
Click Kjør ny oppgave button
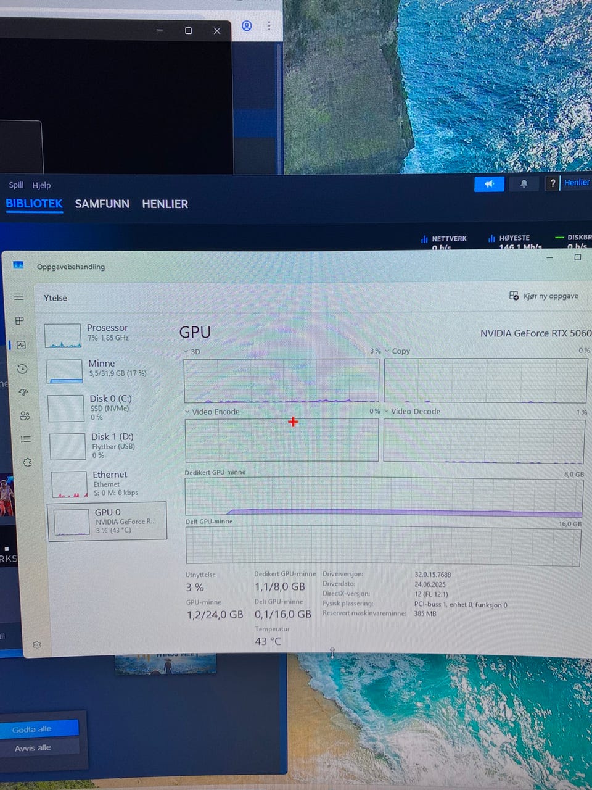coord(544,296)
